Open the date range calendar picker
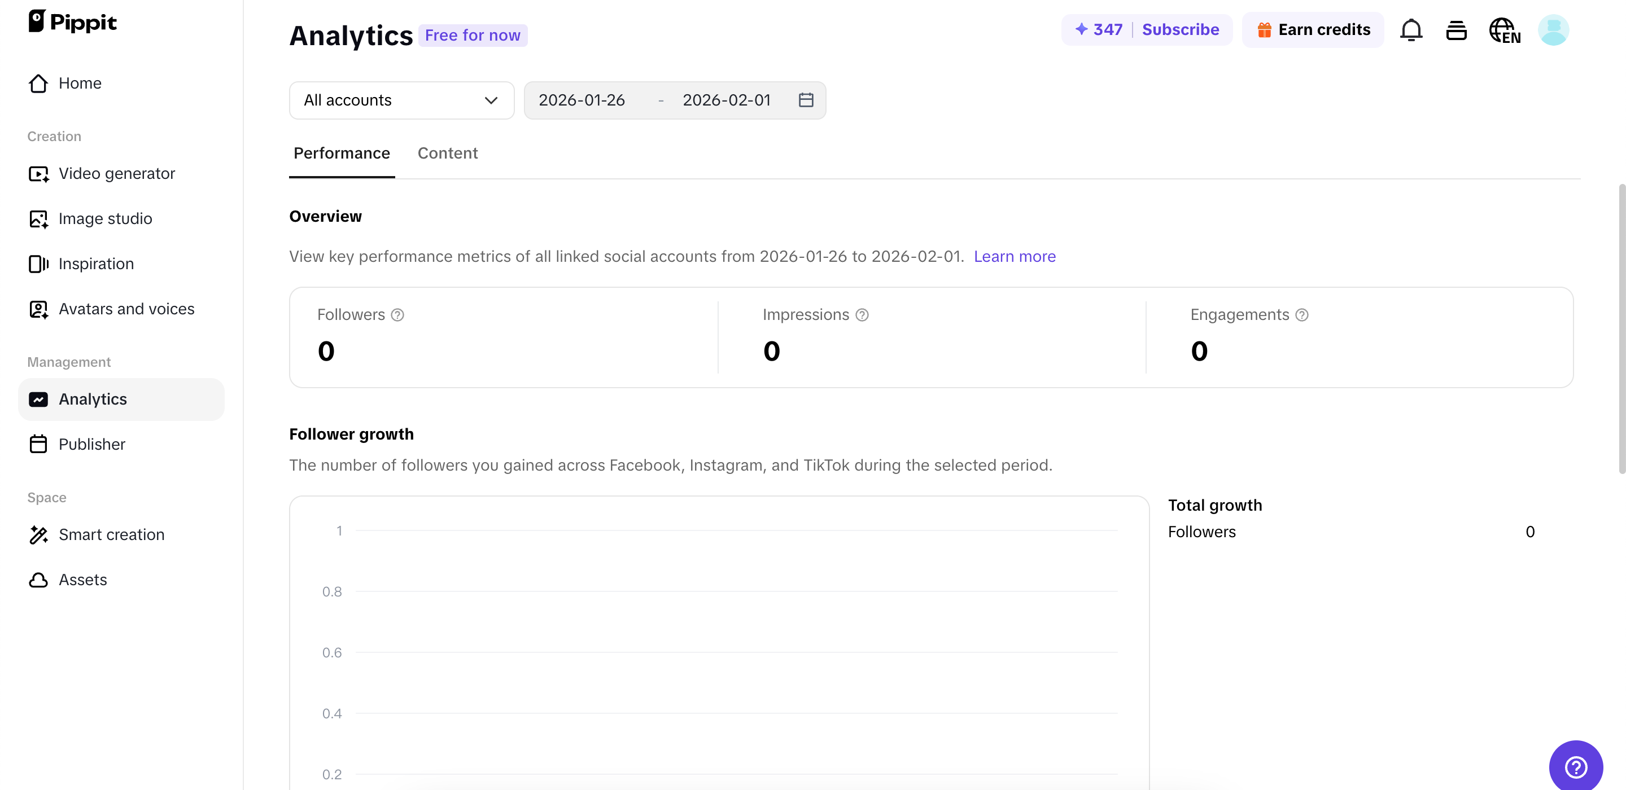 coord(806,100)
